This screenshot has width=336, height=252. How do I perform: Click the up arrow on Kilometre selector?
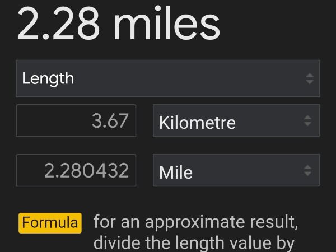(307, 118)
